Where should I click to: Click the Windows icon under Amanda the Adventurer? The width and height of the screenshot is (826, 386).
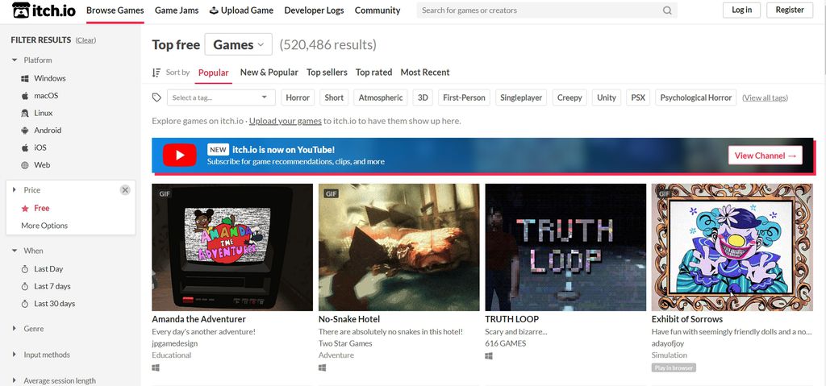coord(156,368)
